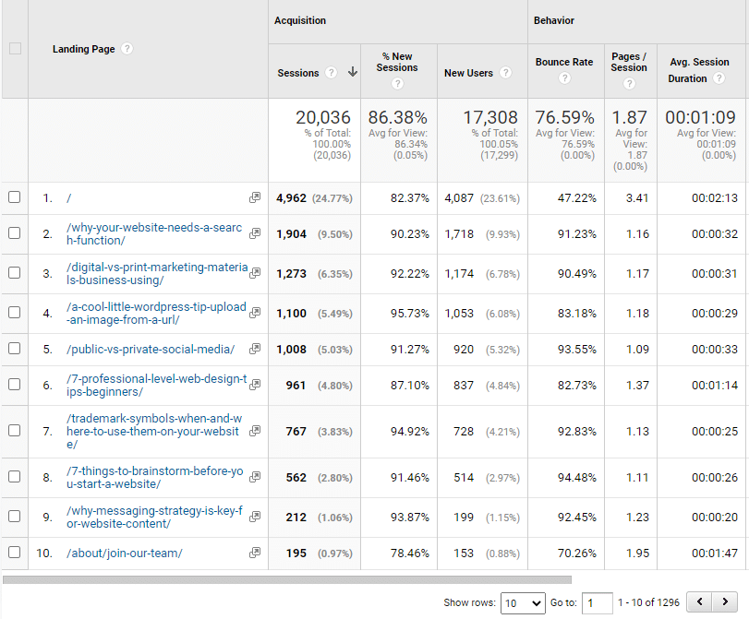Go to previous page of results
The height and width of the screenshot is (619, 749).
pos(699,601)
